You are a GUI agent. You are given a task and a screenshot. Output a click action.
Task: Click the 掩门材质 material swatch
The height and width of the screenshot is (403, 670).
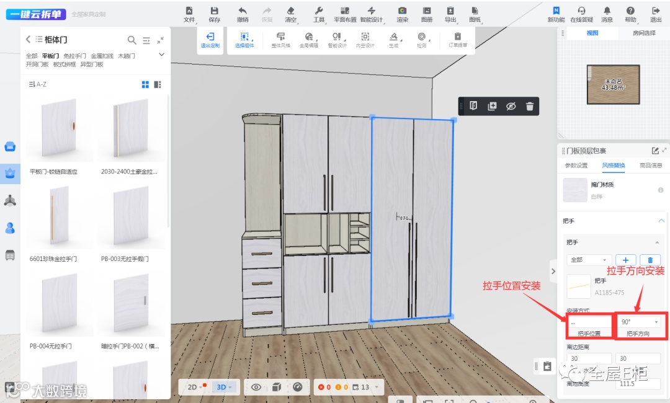[x=575, y=190]
